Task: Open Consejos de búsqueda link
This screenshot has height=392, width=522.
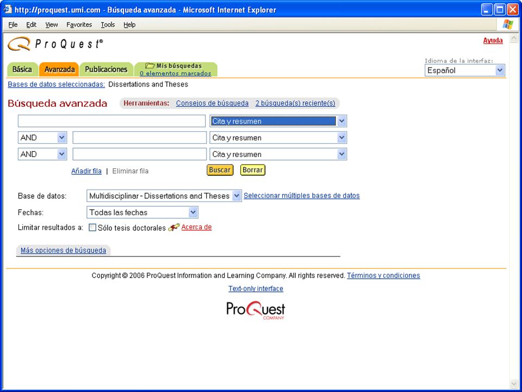Action: point(213,103)
